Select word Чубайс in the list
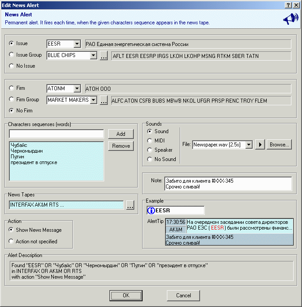The image size is (302, 307). 19,145
